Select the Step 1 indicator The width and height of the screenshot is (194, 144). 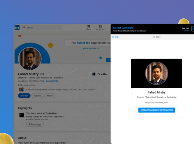click(x=115, y=37)
